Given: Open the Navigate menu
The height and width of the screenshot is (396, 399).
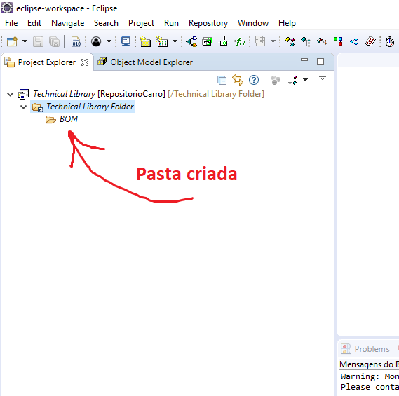Looking at the screenshot, I should coord(68,23).
